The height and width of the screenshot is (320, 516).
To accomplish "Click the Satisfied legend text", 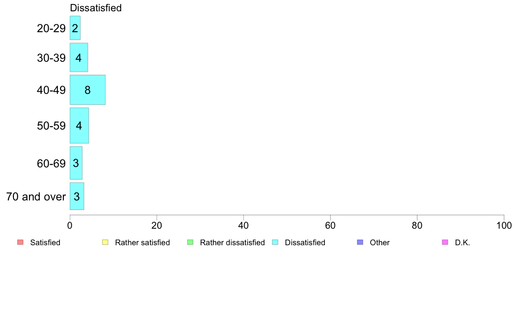I will pyautogui.click(x=45, y=243).
